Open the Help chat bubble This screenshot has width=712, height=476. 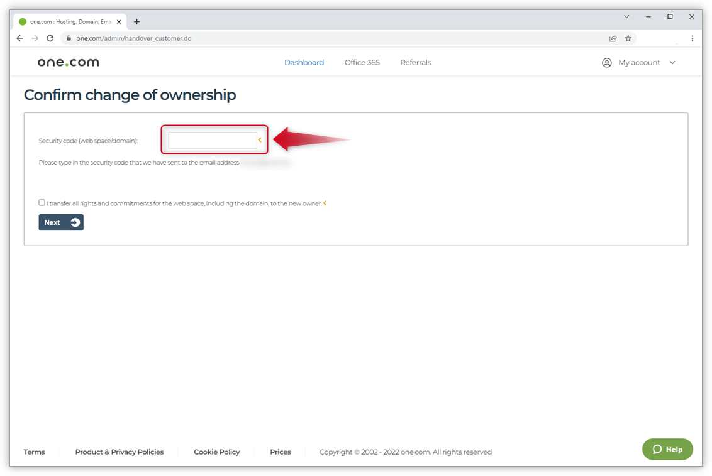[x=667, y=449]
